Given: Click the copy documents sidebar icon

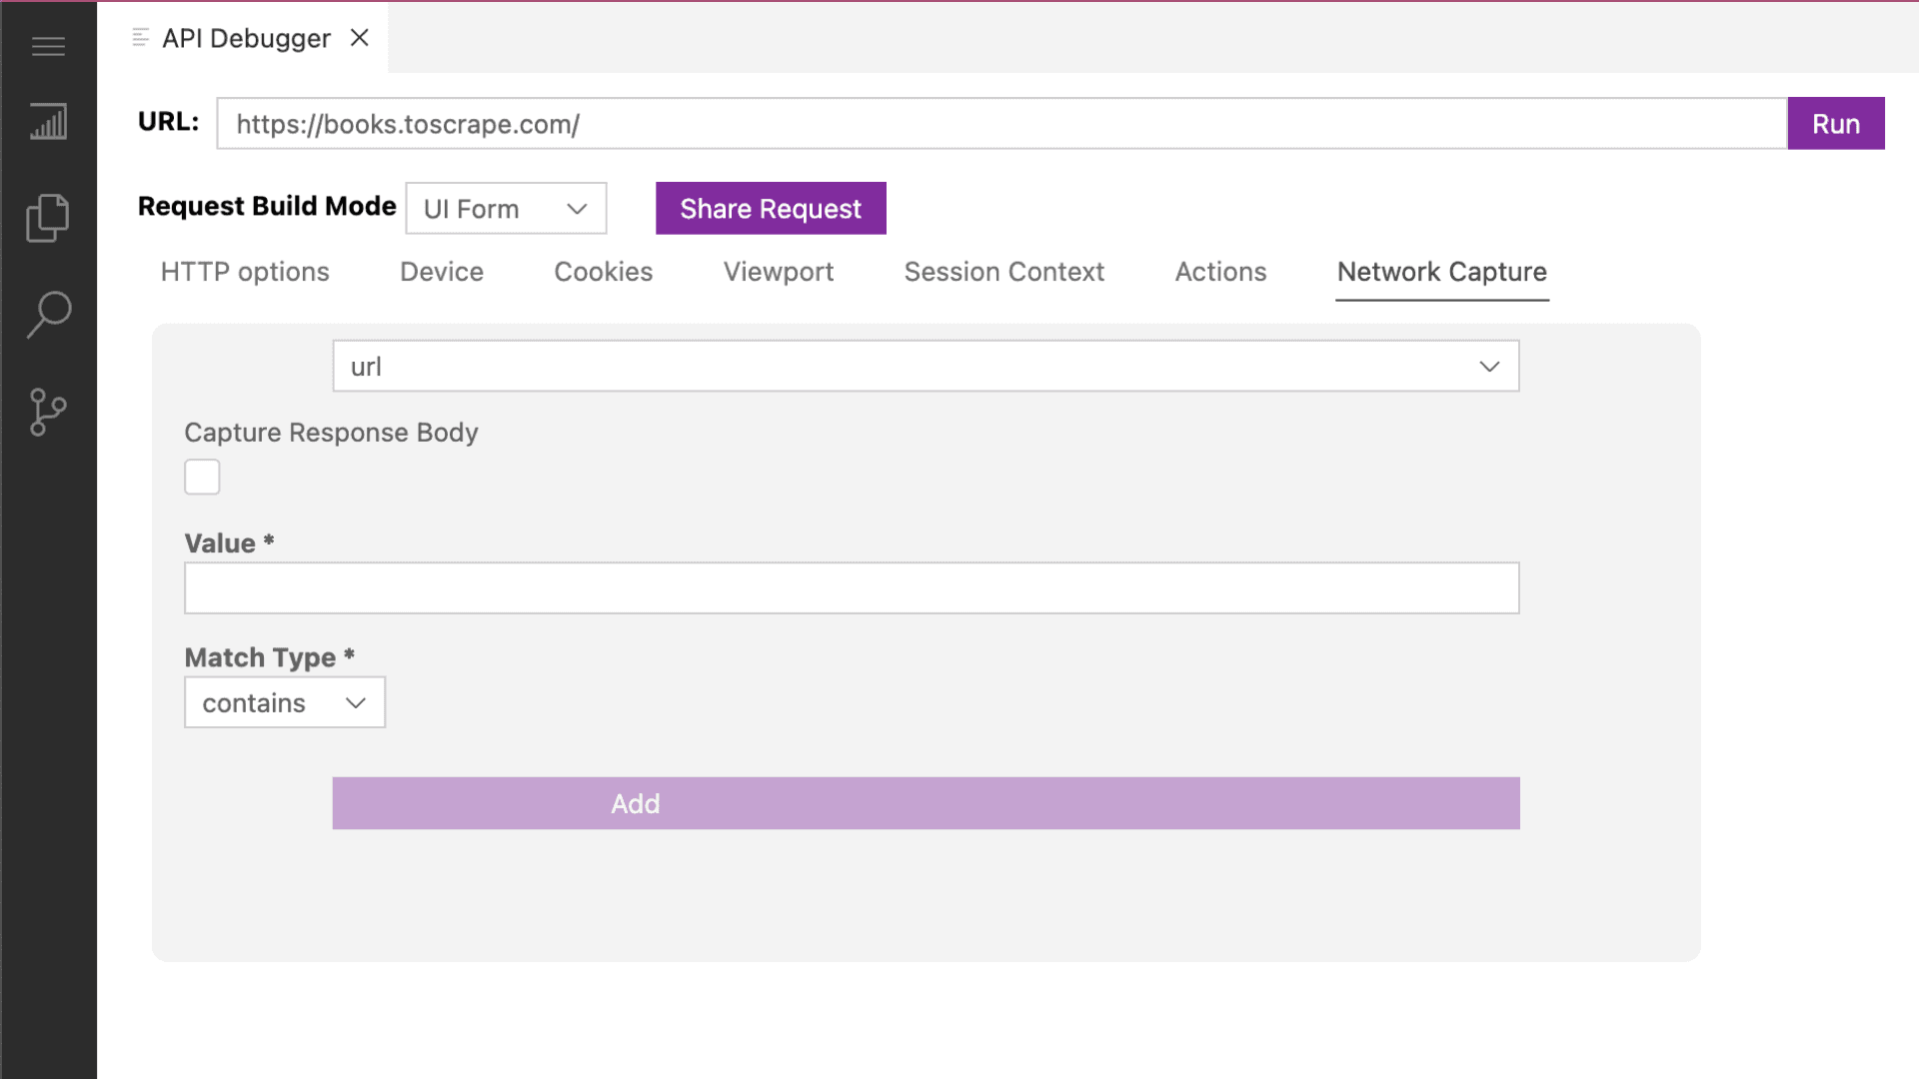Looking at the screenshot, I should coord(48,218).
